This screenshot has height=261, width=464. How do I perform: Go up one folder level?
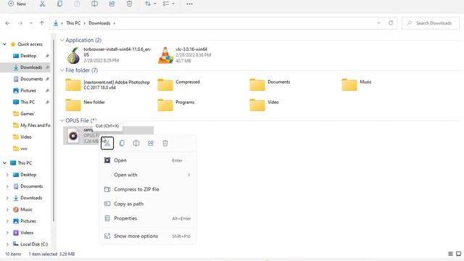point(42,23)
